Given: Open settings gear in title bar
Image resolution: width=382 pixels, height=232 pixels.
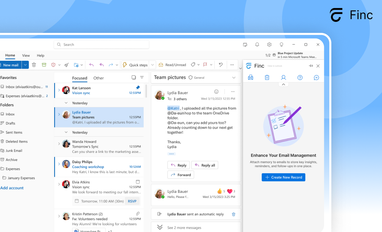Looking at the screenshot, I should (269, 45).
